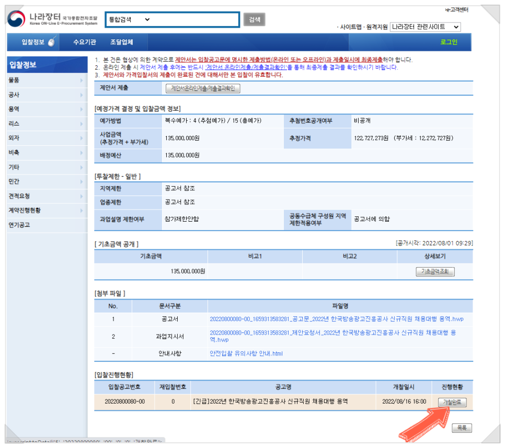Expand the 민간 arrow icon

coord(82,181)
